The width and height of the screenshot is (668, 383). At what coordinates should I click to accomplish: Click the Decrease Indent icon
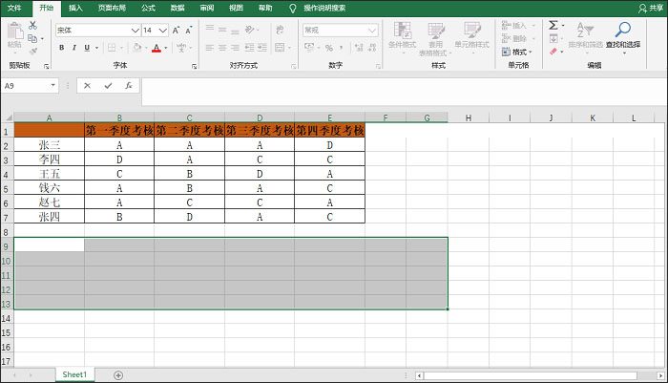coord(250,48)
